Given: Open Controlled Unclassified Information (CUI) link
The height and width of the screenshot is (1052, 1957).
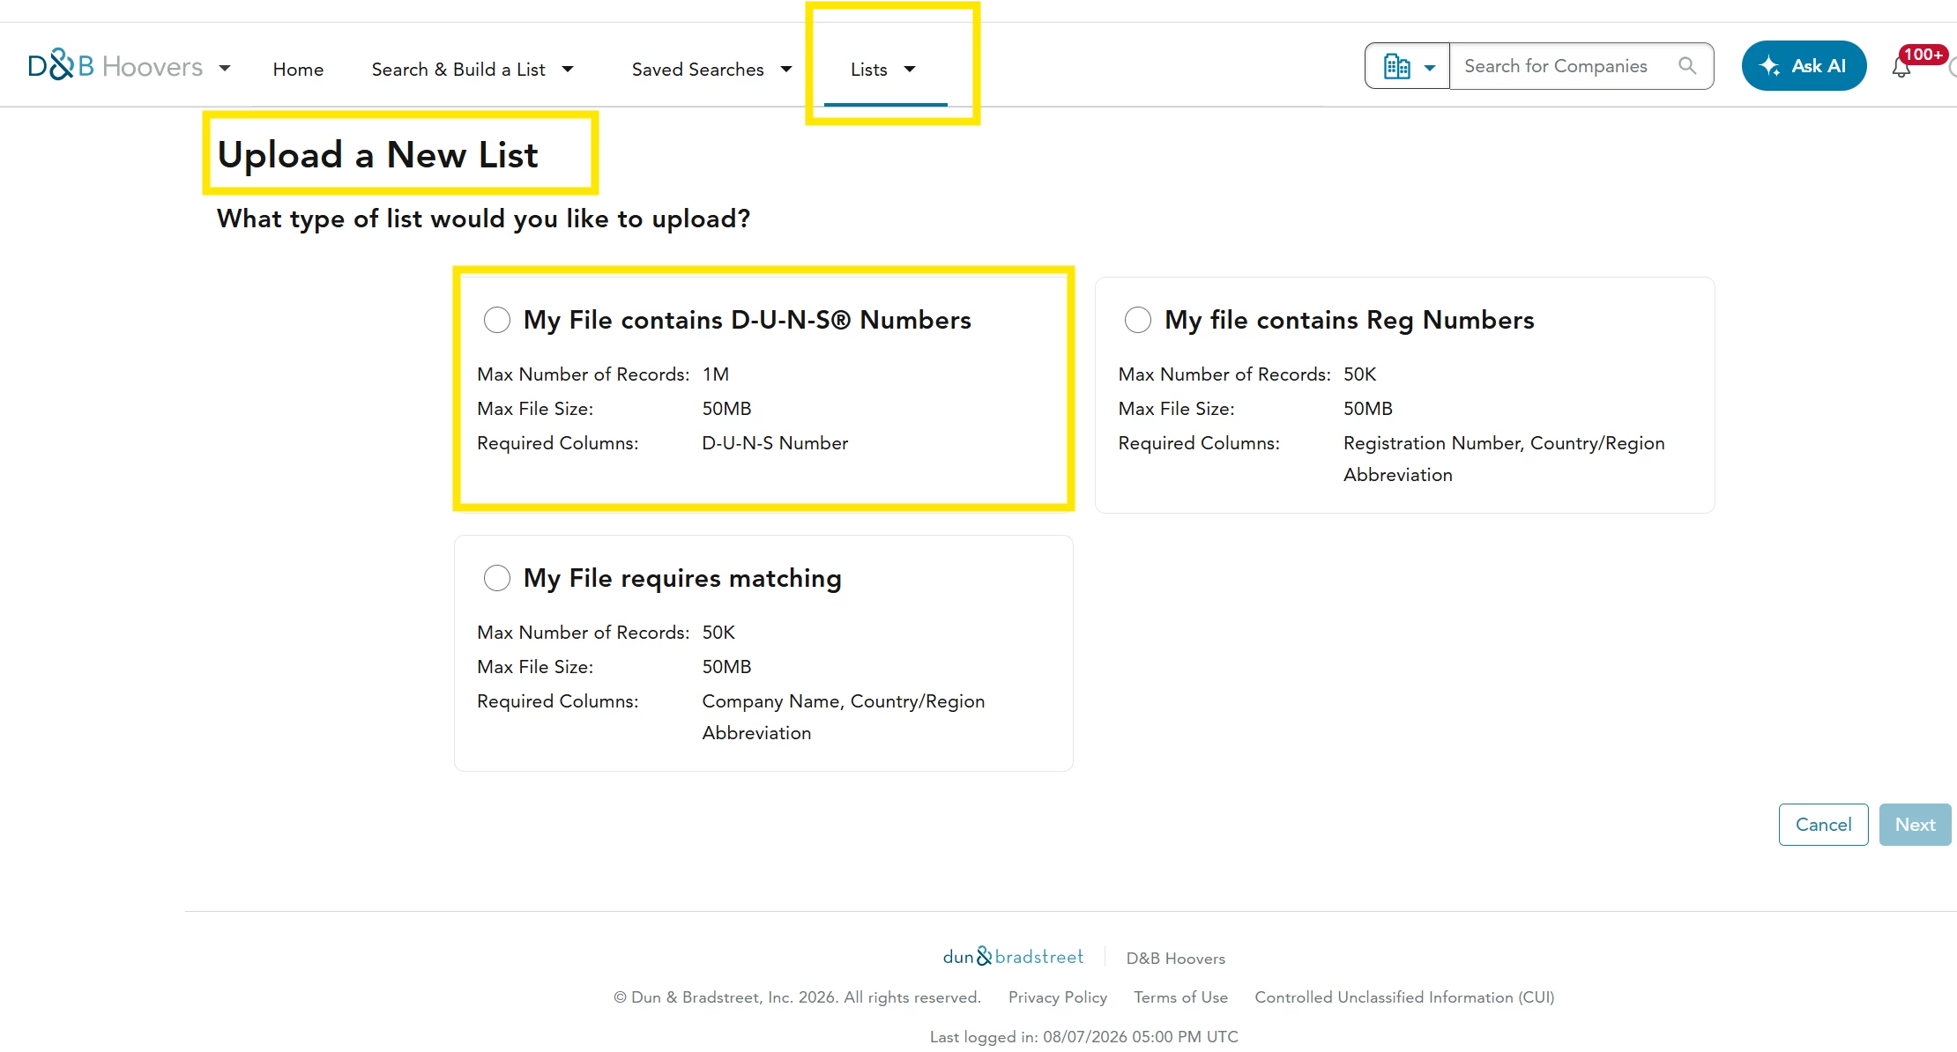Looking at the screenshot, I should 1404,997.
